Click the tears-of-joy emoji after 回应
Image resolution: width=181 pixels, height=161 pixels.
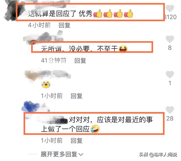pyautogui.click(x=95, y=129)
